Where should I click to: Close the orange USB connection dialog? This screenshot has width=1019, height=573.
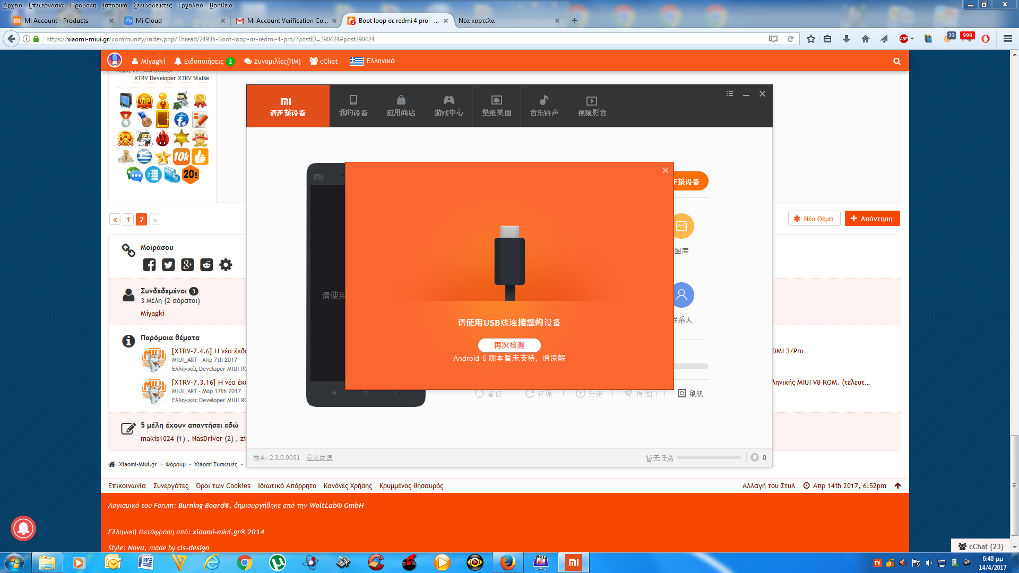point(665,170)
